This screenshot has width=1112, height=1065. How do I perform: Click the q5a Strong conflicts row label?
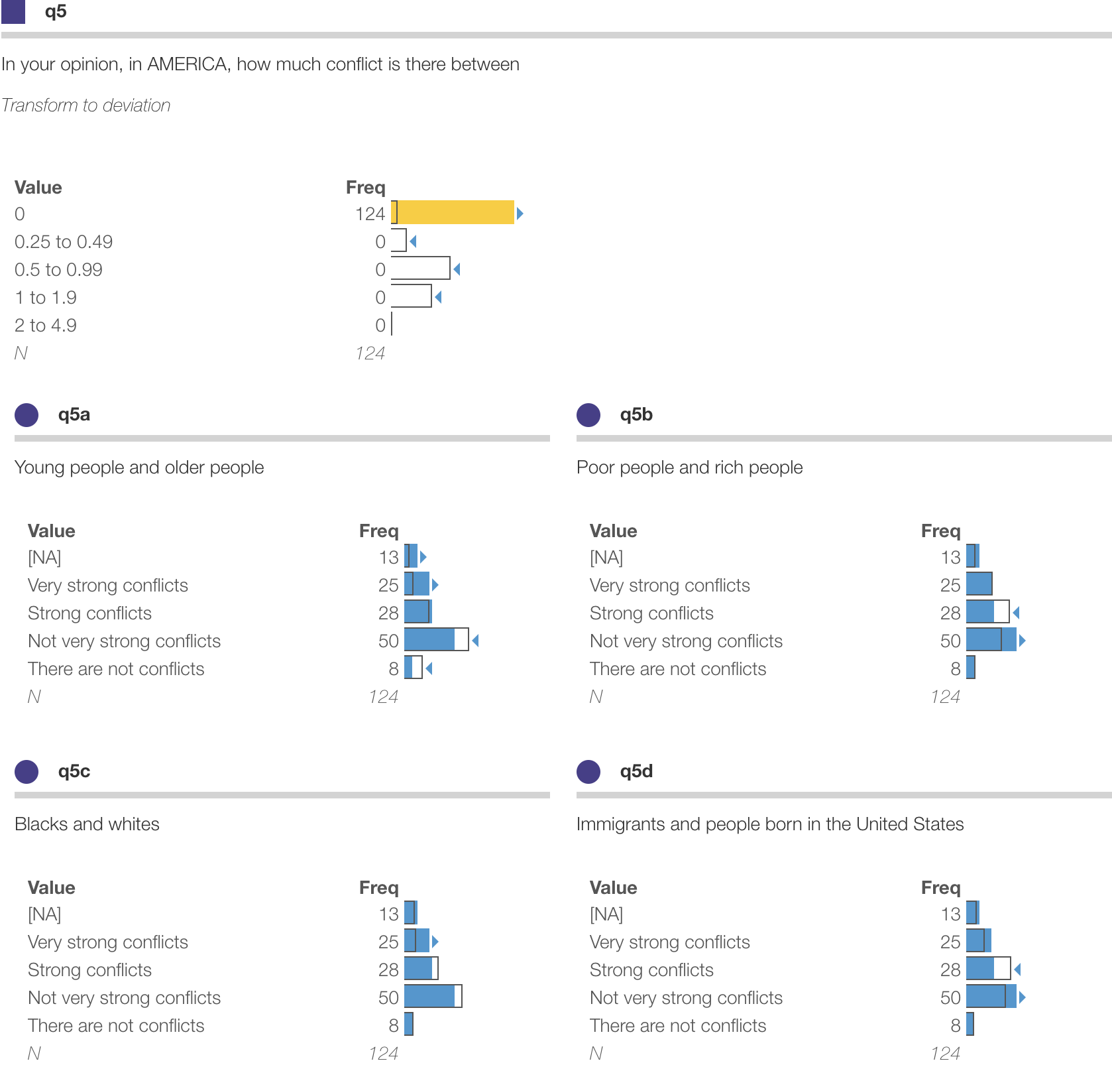tap(89, 613)
